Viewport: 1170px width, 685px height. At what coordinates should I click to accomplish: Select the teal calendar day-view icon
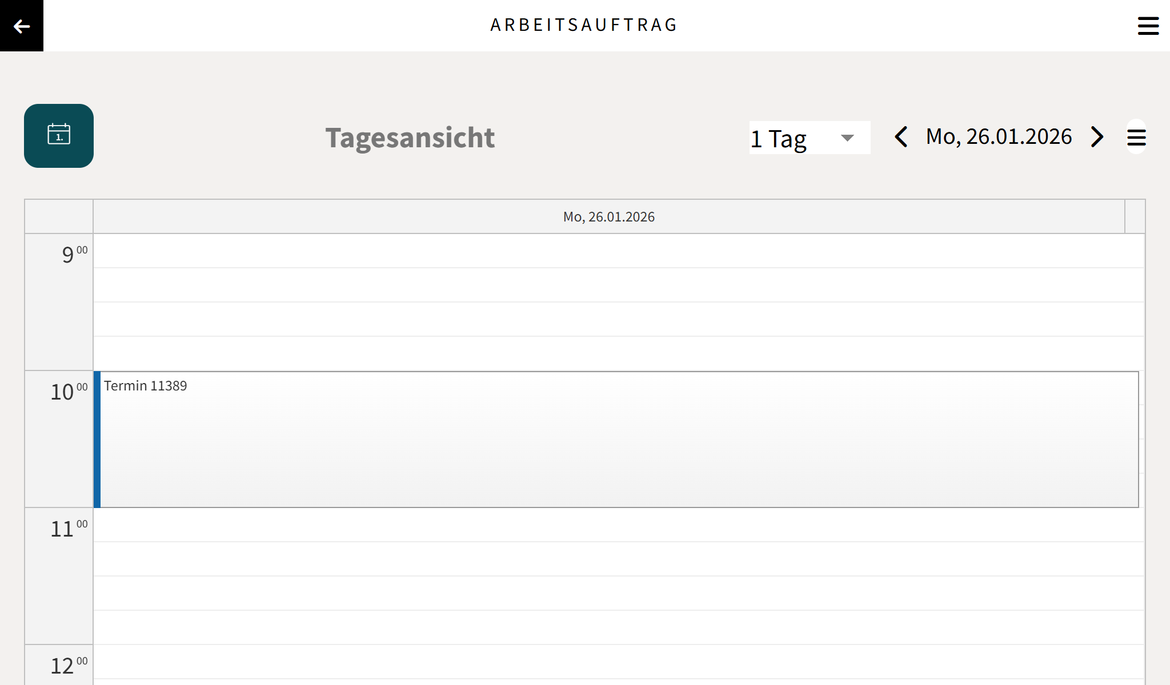pyautogui.click(x=59, y=135)
